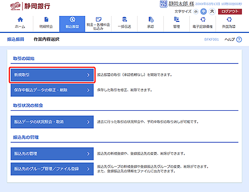Click the user icon beside 静岡太郎
The width and height of the screenshot is (249, 192).
(163, 4)
